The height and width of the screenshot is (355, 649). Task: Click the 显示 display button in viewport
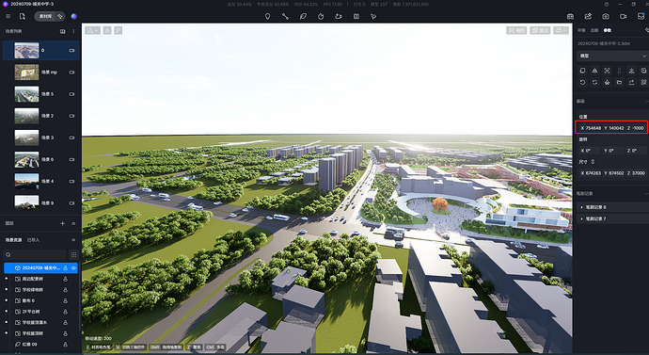coord(540,30)
